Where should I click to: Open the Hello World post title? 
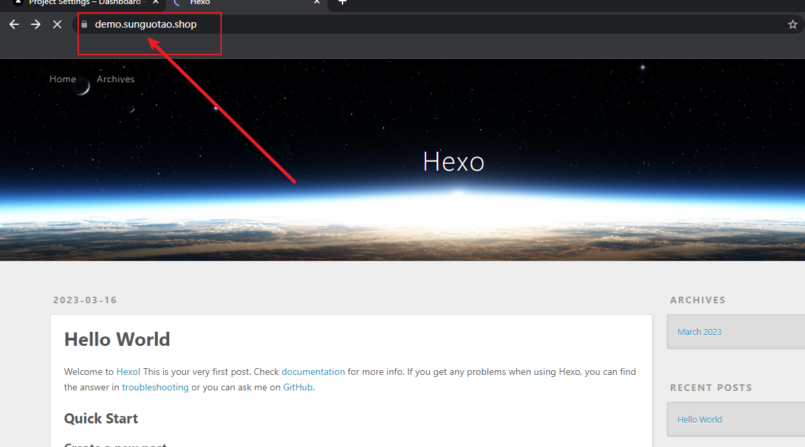(x=117, y=339)
